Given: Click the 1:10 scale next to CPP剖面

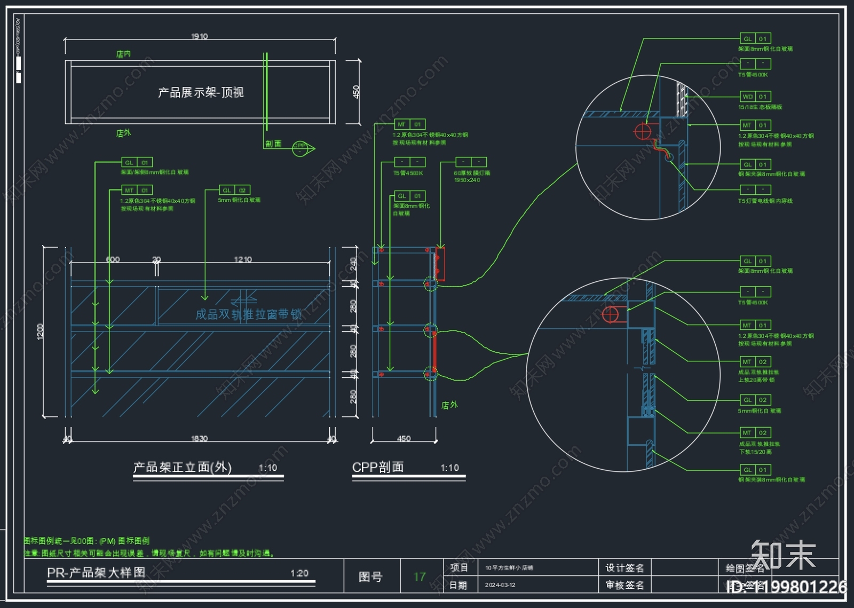Looking at the screenshot, I should pos(449,468).
